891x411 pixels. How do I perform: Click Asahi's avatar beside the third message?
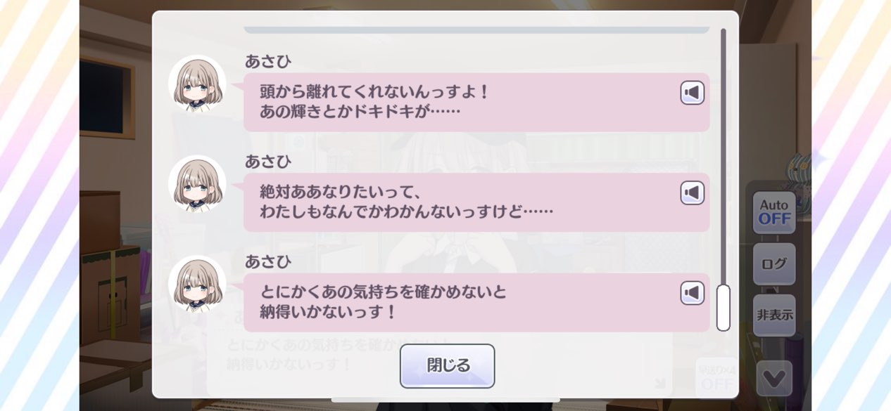coord(198,285)
